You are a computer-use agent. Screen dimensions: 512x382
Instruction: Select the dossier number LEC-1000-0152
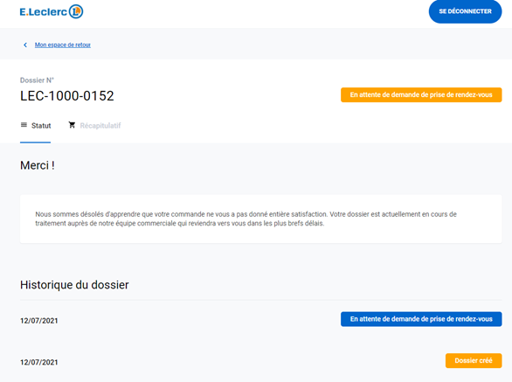(67, 96)
